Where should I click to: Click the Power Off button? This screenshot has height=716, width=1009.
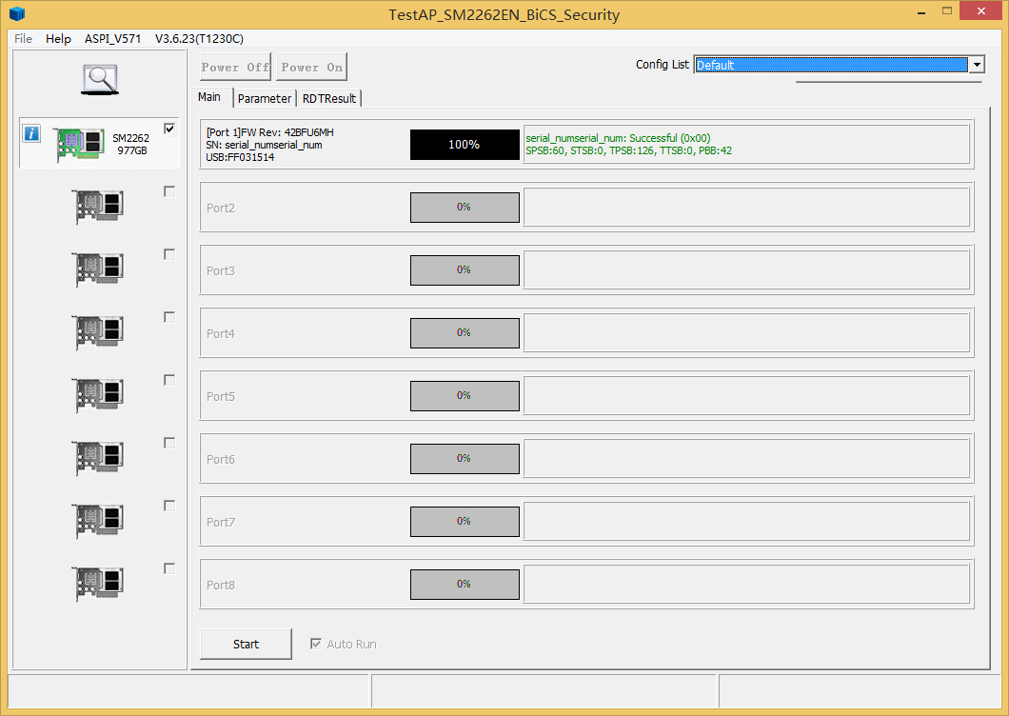235,68
